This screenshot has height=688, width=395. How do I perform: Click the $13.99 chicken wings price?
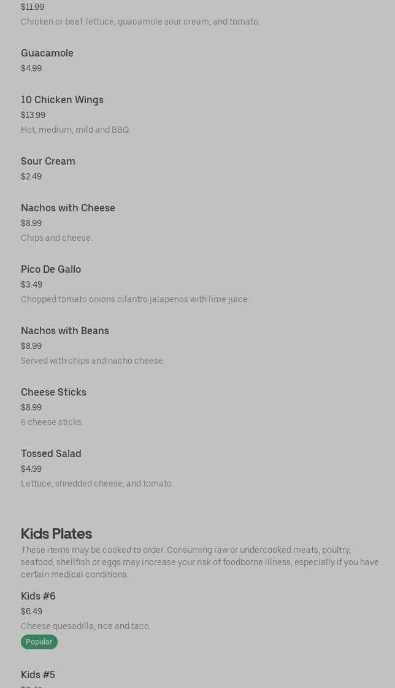pos(33,115)
